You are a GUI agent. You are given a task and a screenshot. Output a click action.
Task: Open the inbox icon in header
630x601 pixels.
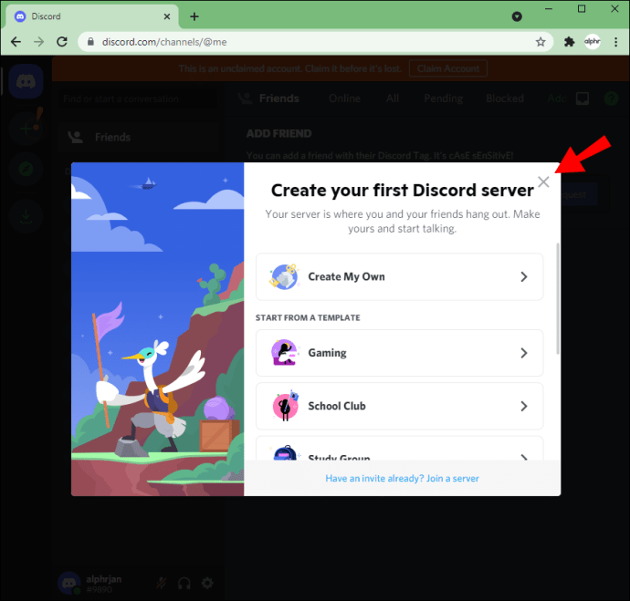pyautogui.click(x=583, y=98)
